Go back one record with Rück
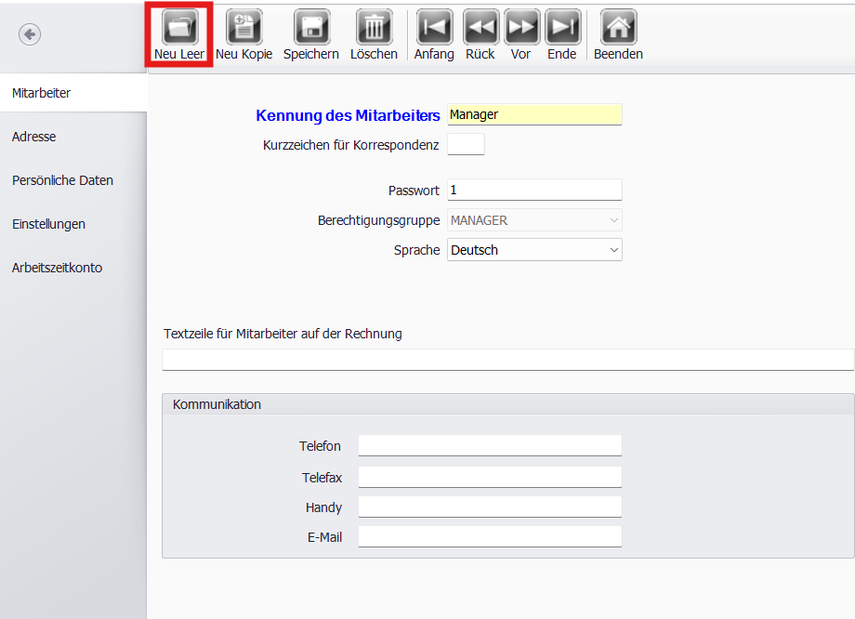The height and width of the screenshot is (619, 855). [x=480, y=28]
